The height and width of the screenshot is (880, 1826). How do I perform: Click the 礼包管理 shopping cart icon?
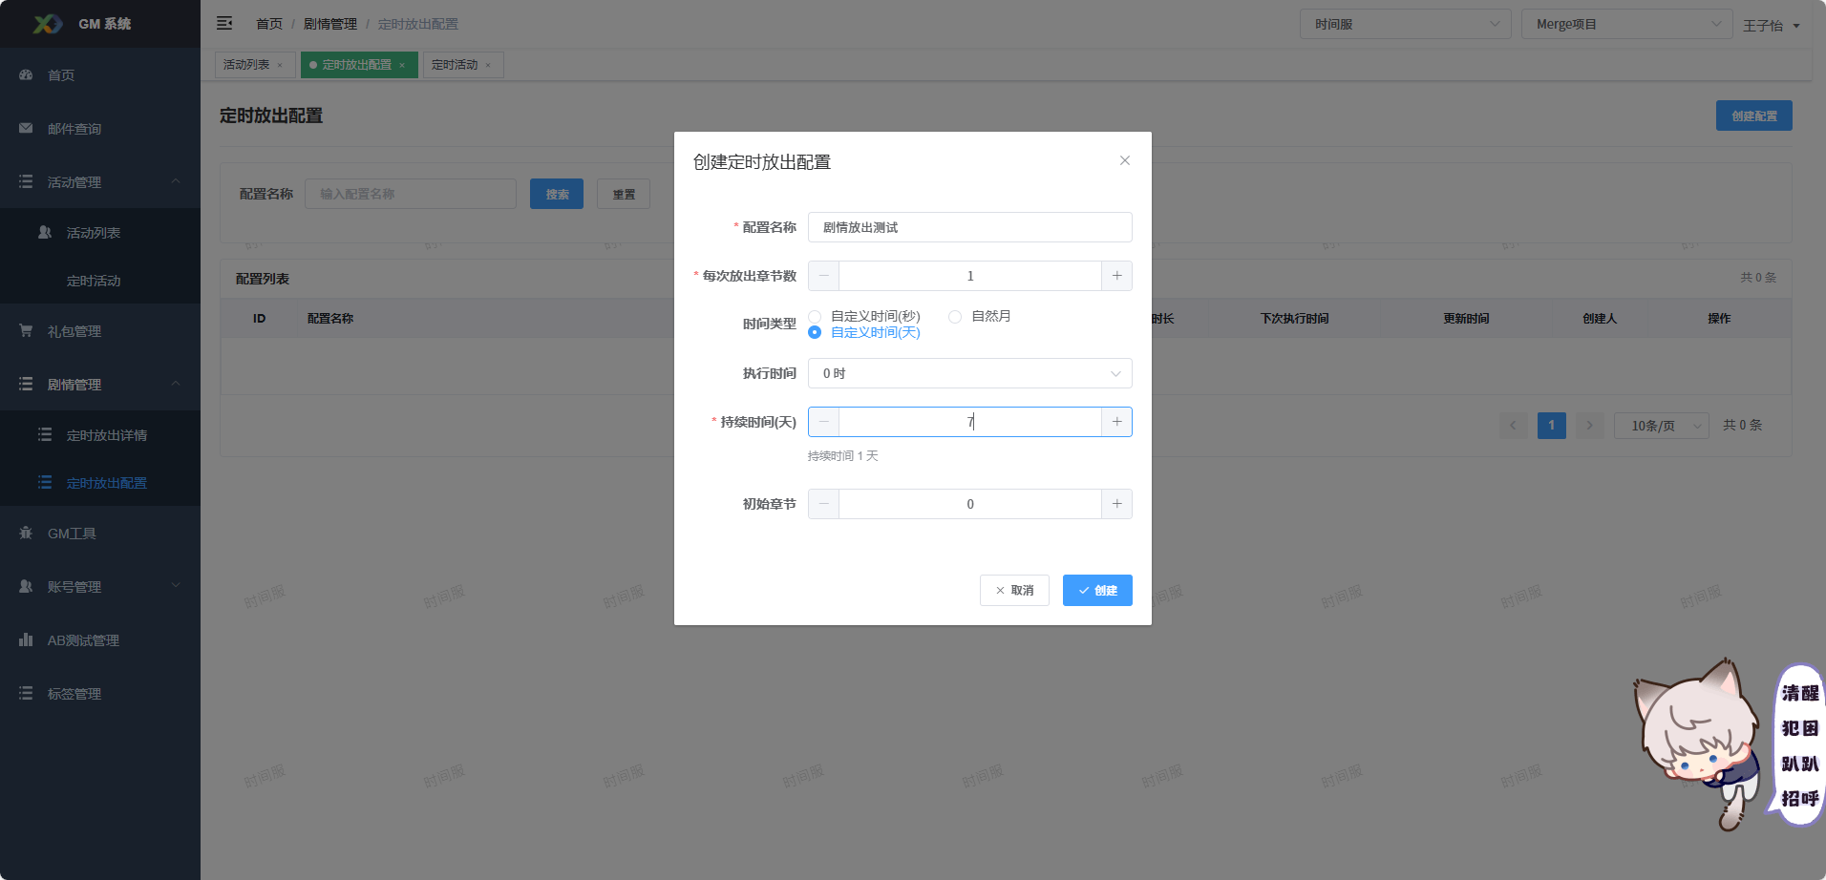(26, 330)
